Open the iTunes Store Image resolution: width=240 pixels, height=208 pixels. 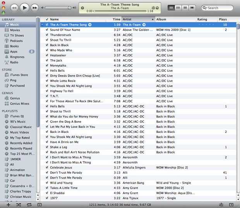[18, 75]
